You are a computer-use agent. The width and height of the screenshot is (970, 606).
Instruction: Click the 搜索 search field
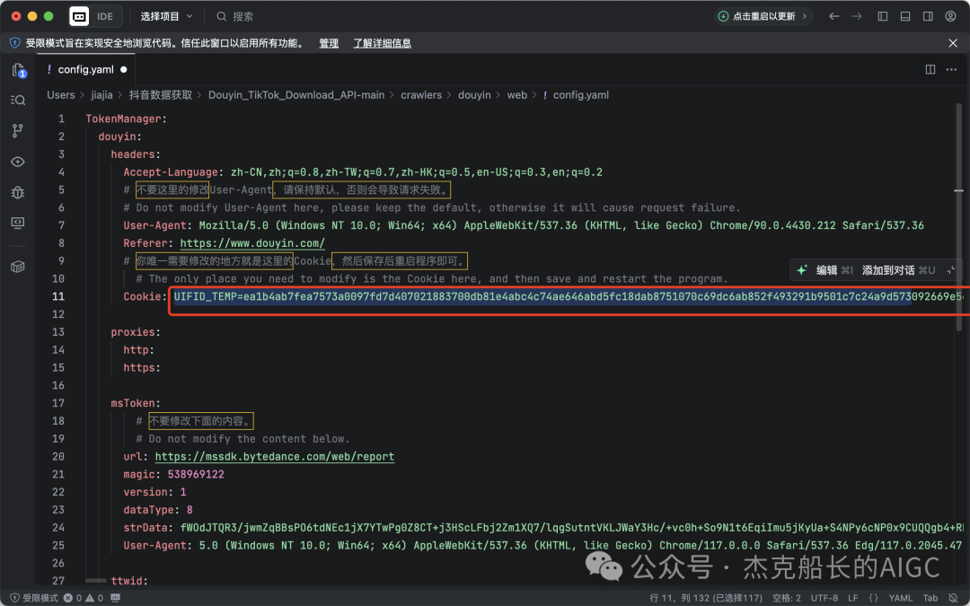coord(235,16)
